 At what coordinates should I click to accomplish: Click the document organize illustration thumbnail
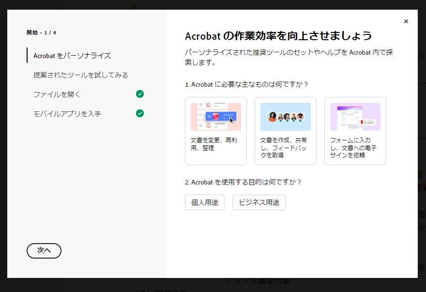(216, 117)
